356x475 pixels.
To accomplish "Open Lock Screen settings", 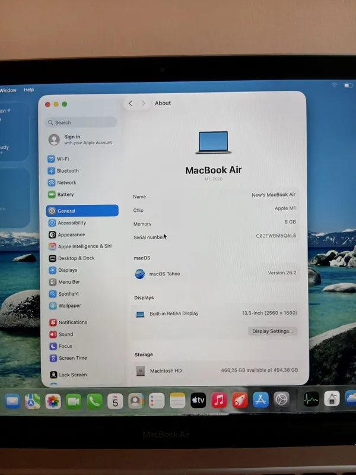I will click(68, 375).
